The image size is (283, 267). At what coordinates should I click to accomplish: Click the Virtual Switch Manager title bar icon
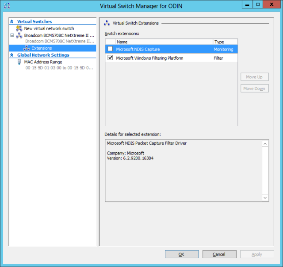pos(7,6)
